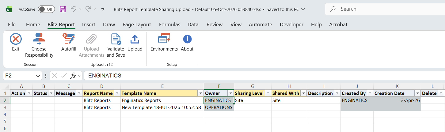Click the Redo arrow
This screenshot has height=132, width=445.
pos(88,9)
